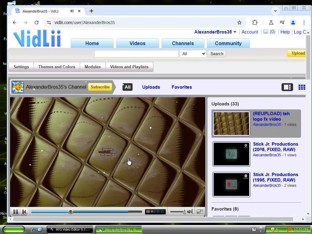Viewport: 312px width, 234px height.
Task: Click the browser back arrow
Action: click(x=15, y=23)
